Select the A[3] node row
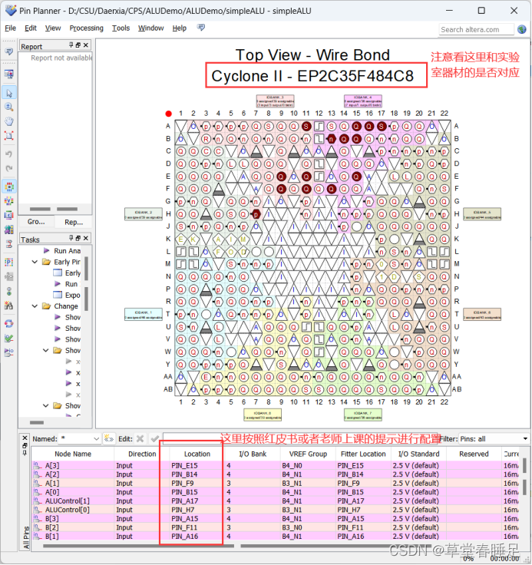The width and height of the screenshot is (532, 565). click(x=275, y=465)
